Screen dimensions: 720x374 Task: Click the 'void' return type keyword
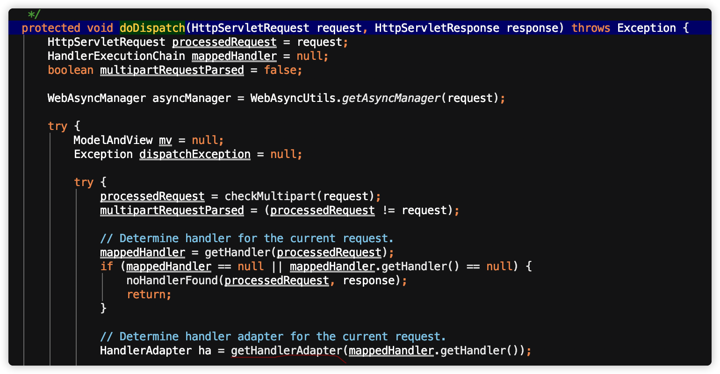click(100, 28)
